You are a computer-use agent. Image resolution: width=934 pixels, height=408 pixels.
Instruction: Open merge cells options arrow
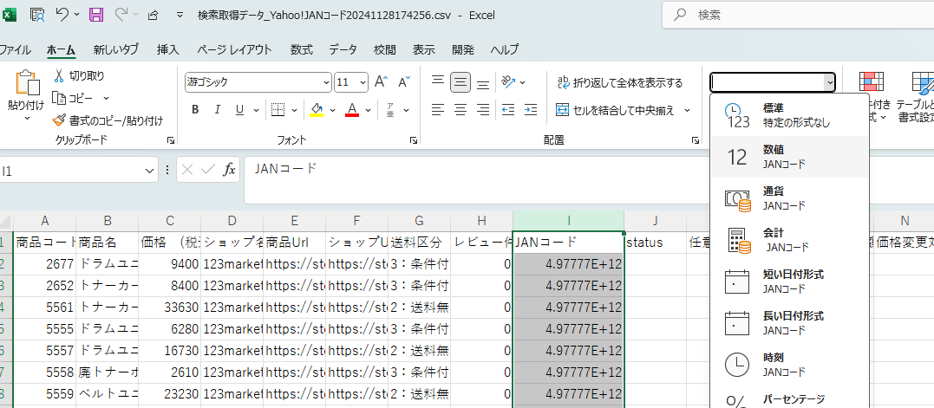tap(687, 110)
